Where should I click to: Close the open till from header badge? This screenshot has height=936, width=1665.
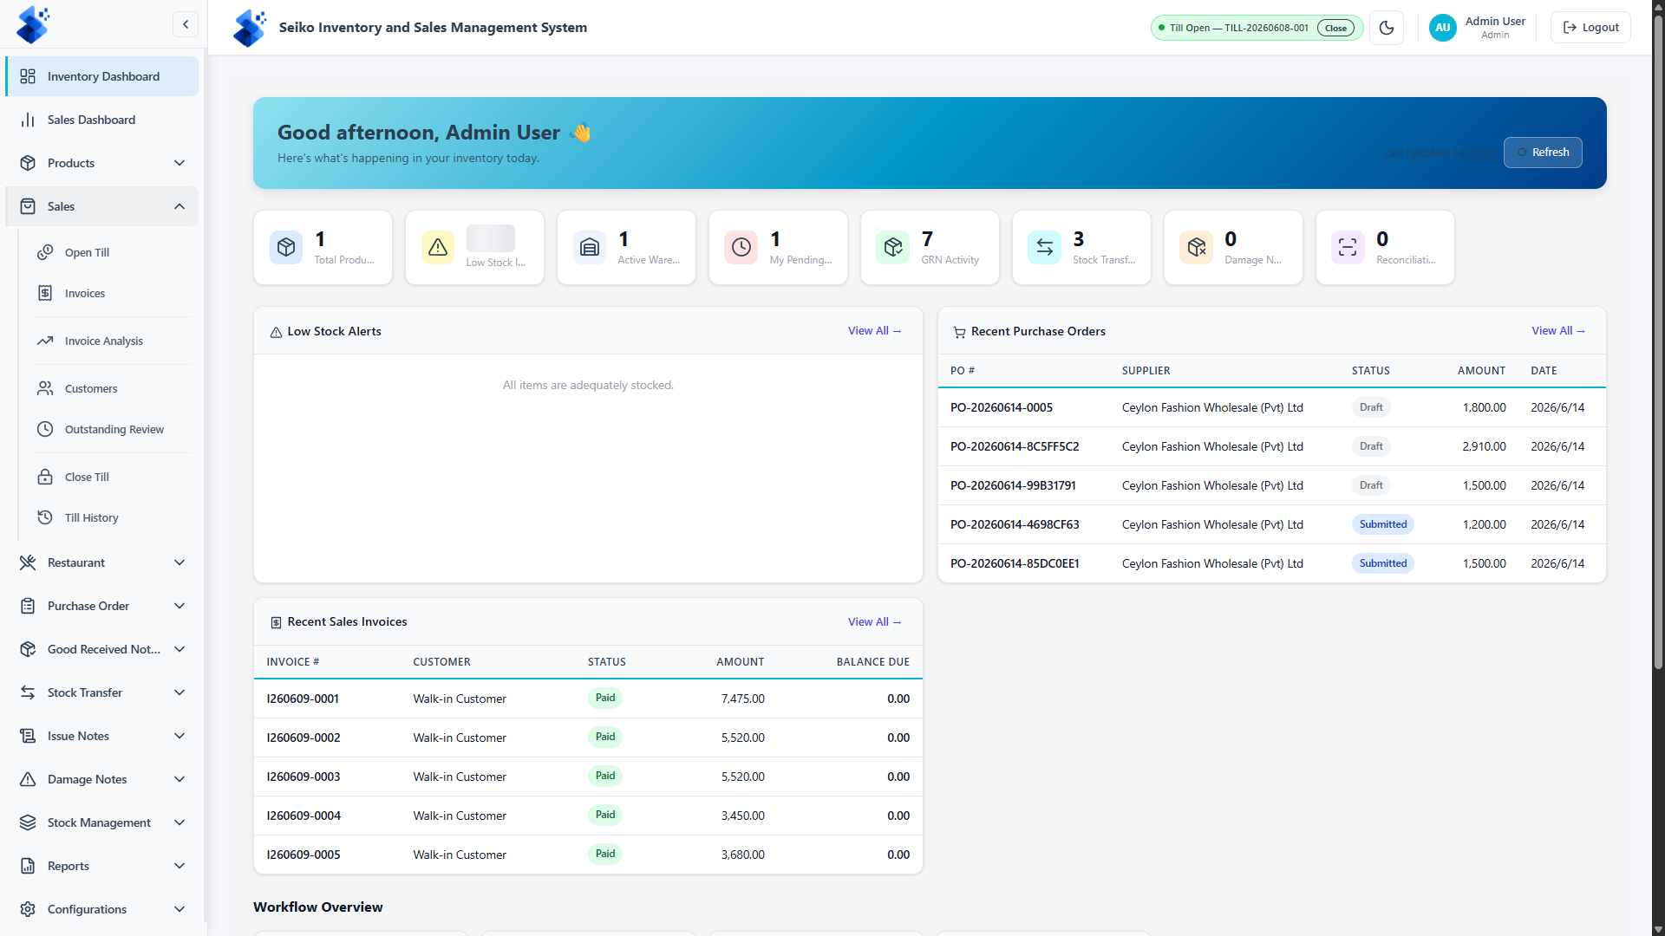(x=1335, y=28)
